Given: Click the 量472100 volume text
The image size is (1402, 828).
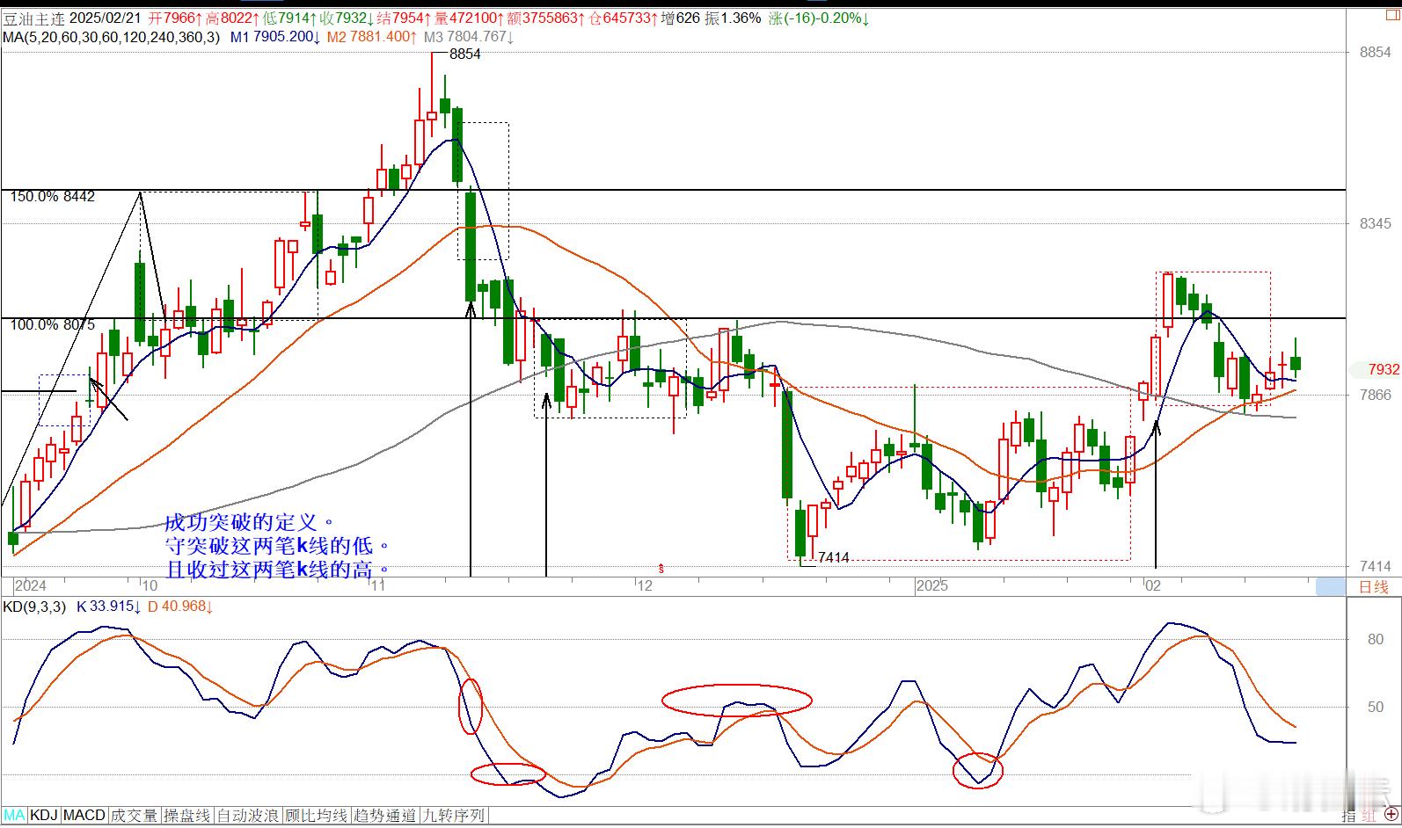Looking at the screenshot, I should [470, 18].
